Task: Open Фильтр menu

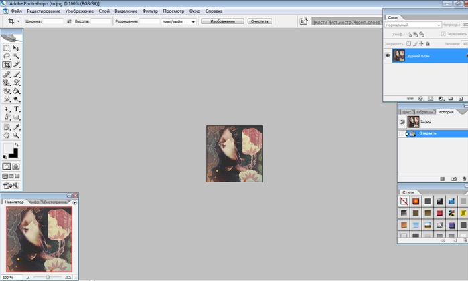Action: tap(150, 11)
